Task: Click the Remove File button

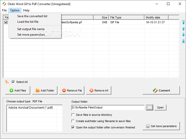Action: (72, 90)
